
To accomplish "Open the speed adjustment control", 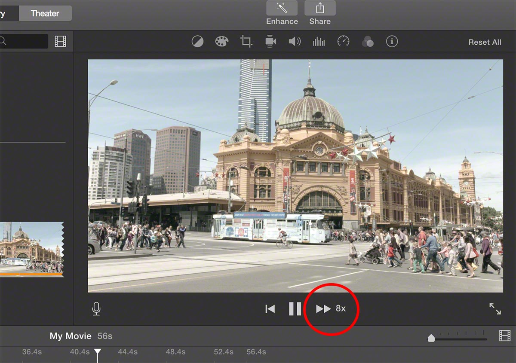I will 343,42.
